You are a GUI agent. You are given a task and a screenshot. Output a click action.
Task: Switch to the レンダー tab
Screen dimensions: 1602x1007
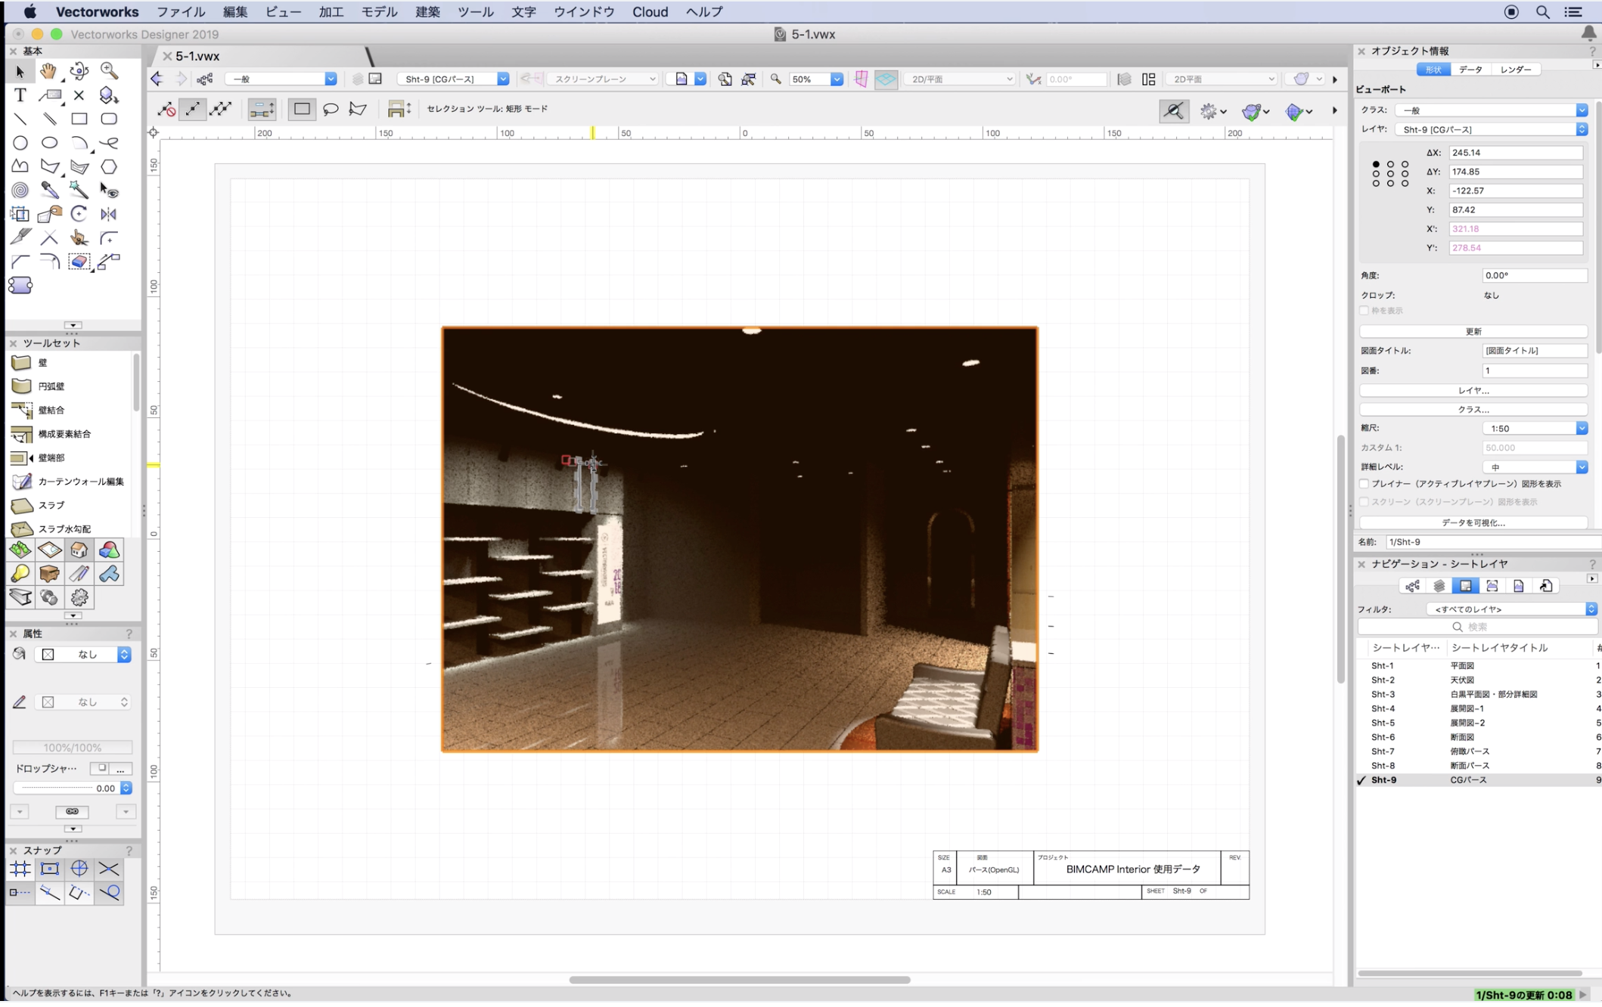[x=1516, y=70]
